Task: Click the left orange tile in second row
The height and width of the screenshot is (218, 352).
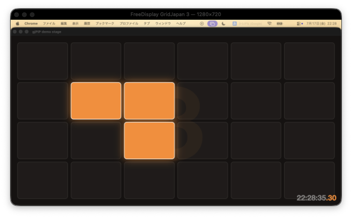Action: (x=96, y=101)
